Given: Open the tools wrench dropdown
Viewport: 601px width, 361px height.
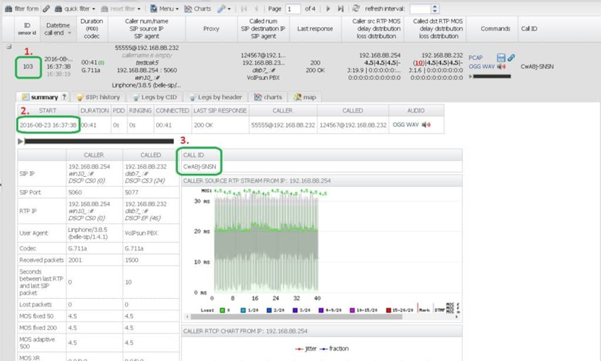Looking at the screenshot, I should coord(223,9).
